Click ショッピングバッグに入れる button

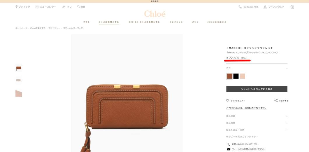click(x=257, y=89)
